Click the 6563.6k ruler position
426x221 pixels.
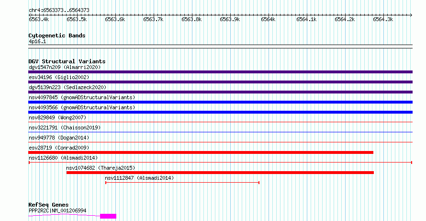115,19
